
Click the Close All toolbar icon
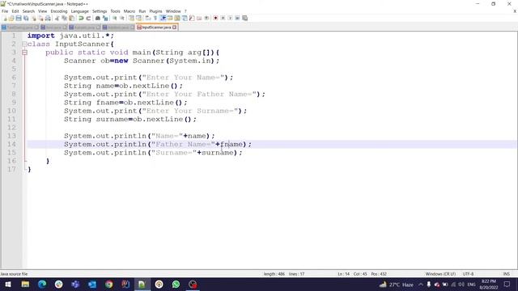pyautogui.click(x=40, y=18)
